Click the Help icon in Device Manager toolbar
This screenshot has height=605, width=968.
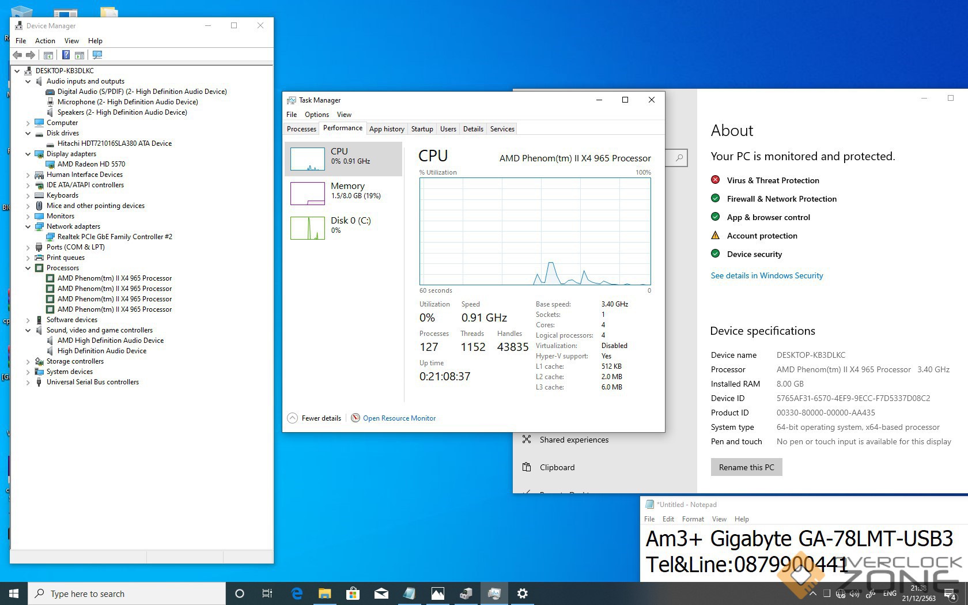(x=66, y=55)
